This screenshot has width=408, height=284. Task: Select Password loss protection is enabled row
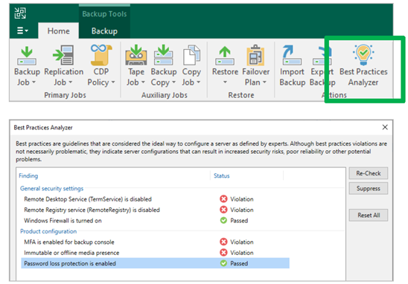click(155, 263)
